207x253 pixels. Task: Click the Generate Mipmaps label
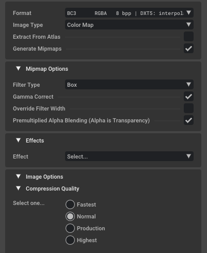coord(37,49)
